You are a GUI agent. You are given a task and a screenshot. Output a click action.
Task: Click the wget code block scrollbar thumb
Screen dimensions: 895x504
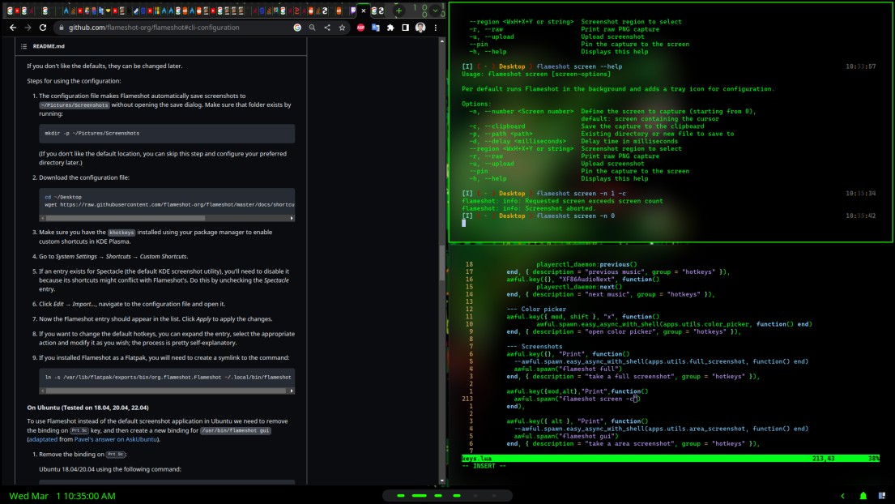pyautogui.click(x=125, y=218)
